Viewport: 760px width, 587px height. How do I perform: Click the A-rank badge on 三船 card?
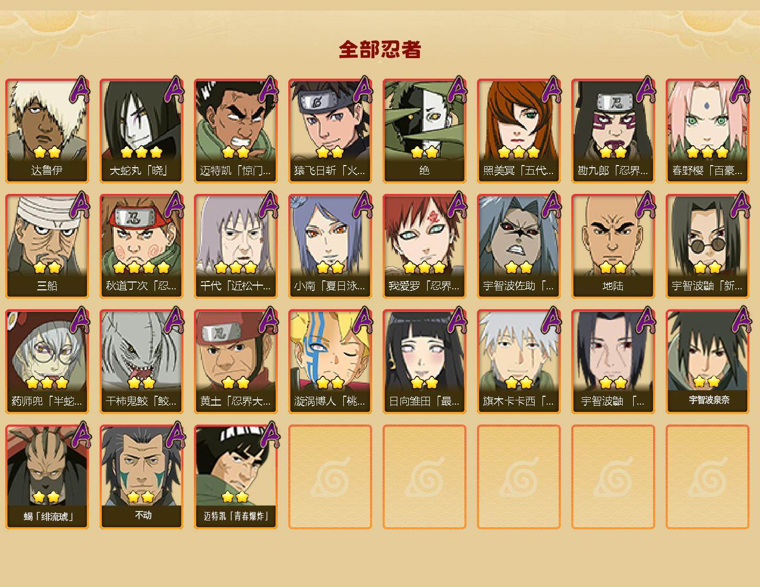point(80,205)
